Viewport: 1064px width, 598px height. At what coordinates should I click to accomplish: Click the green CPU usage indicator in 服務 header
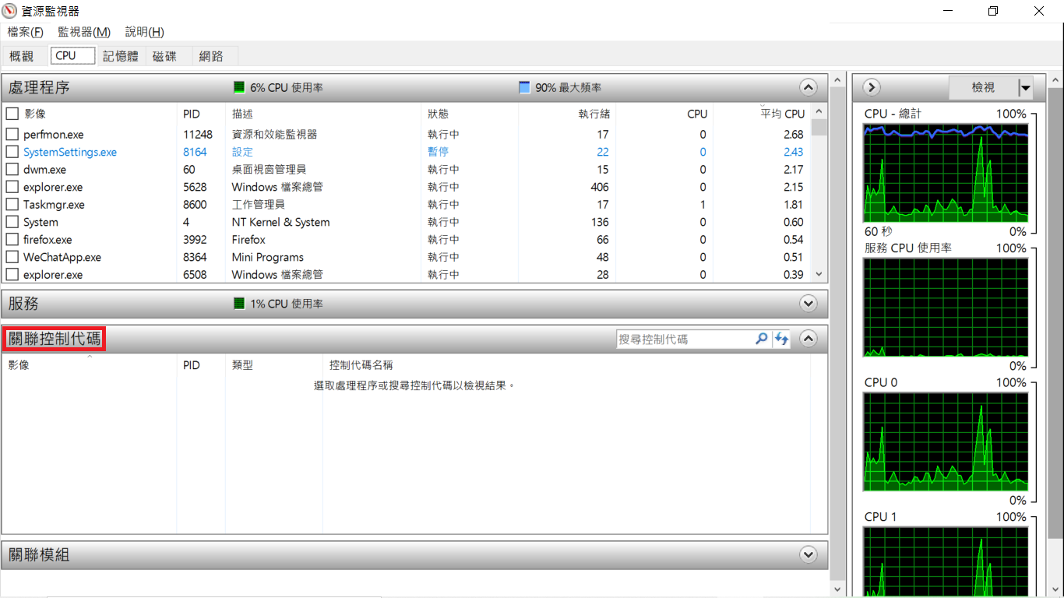[239, 304]
